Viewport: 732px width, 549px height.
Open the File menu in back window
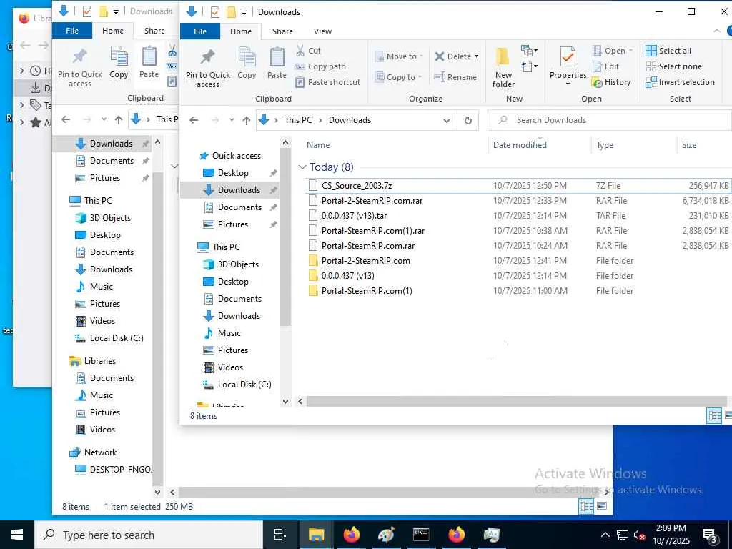[72, 30]
